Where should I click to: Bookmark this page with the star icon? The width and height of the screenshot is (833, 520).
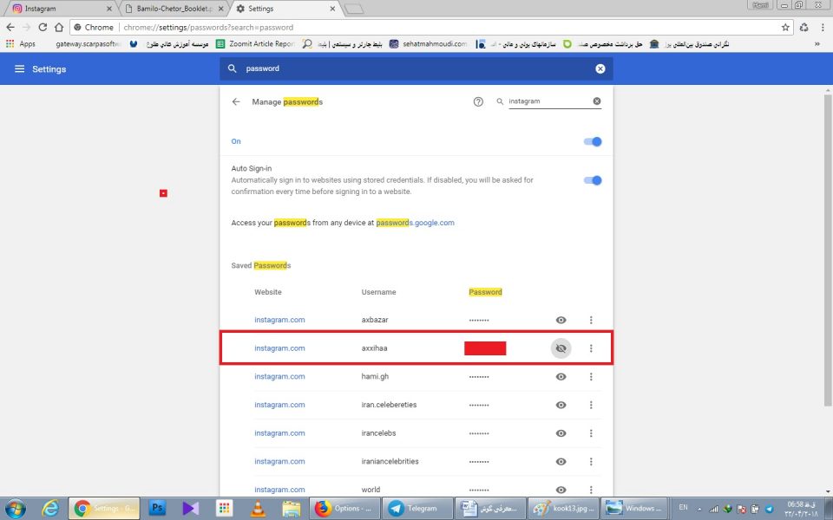(x=785, y=27)
